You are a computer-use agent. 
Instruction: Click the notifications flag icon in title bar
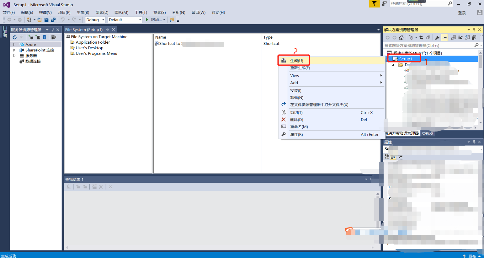pos(374,4)
